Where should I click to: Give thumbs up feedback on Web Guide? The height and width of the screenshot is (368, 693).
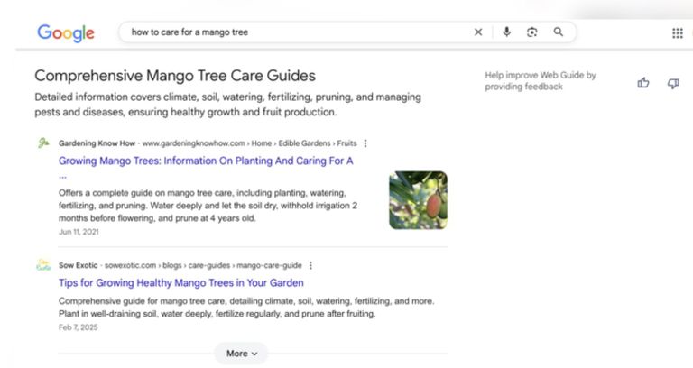click(x=643, y=83)
